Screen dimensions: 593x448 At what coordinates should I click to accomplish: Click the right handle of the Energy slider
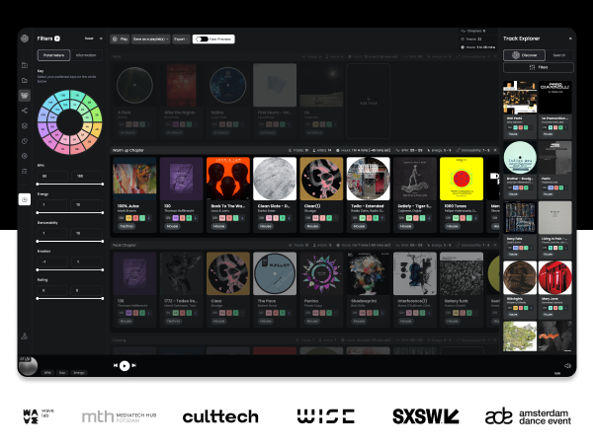pos(103,213)
